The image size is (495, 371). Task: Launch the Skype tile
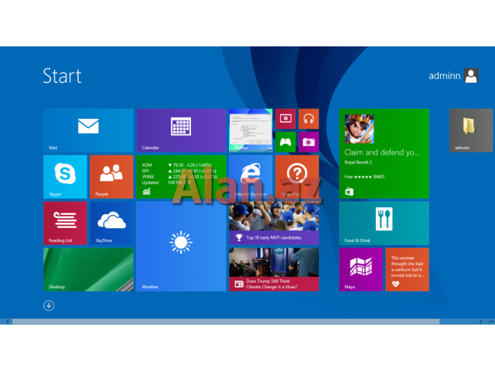pos(65,177)
